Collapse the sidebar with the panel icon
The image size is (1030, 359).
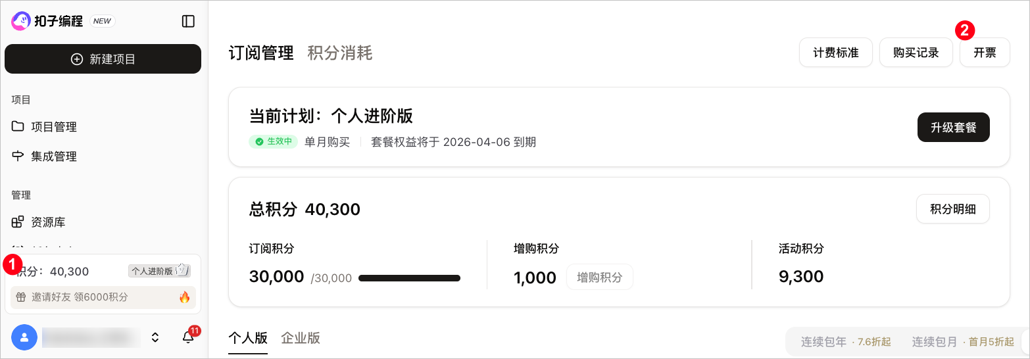pyautogui.click(x=188, y=22)
